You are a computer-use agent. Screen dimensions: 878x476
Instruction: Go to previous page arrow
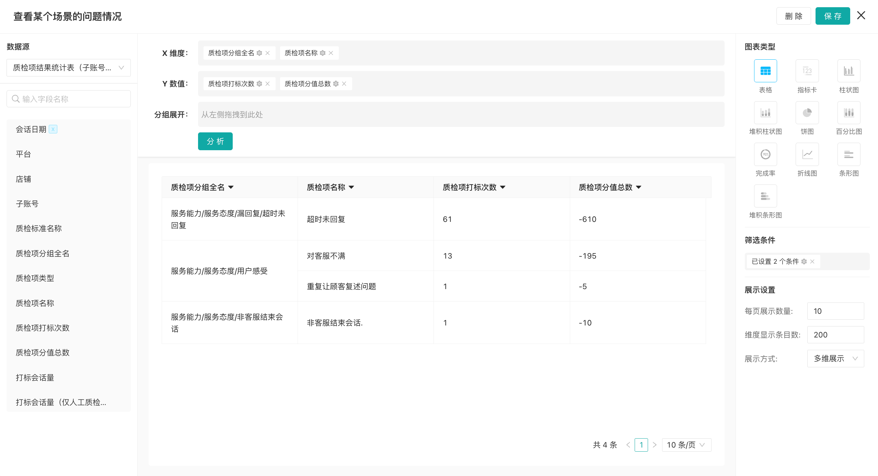coord(628,445)
